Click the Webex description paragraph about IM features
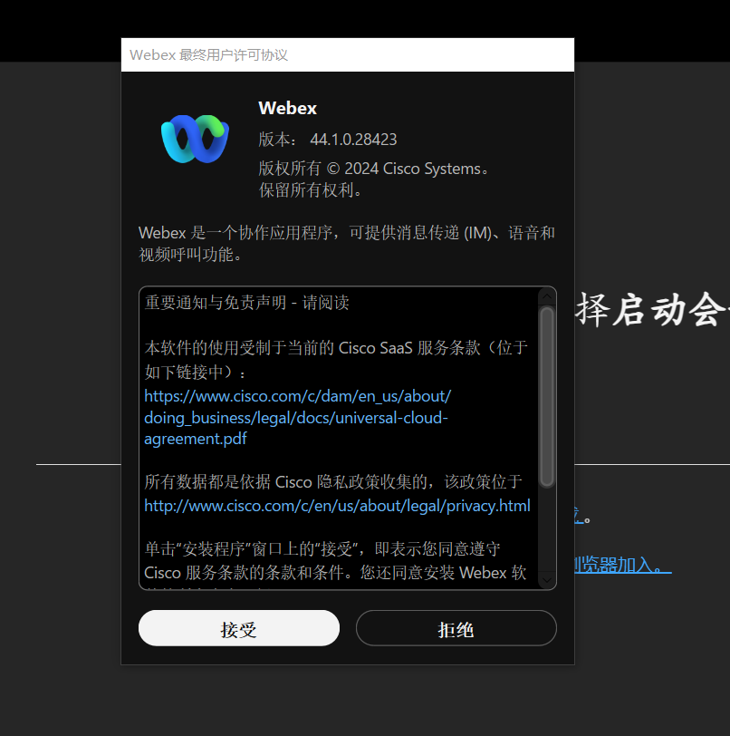 (x=347, y=244)
